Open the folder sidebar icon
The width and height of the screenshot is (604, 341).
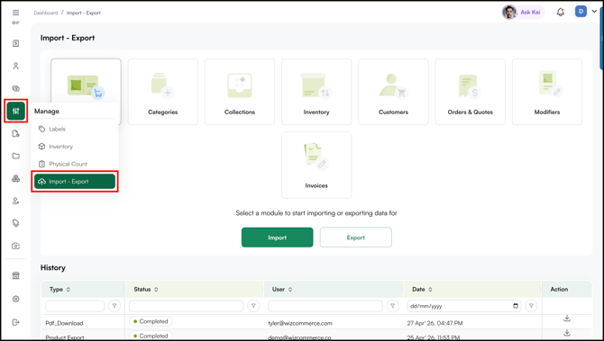tap(16, 156)
